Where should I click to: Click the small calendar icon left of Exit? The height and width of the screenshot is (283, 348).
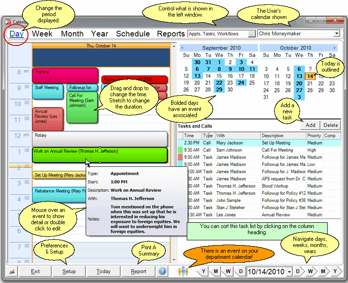(x=12, y=271)
